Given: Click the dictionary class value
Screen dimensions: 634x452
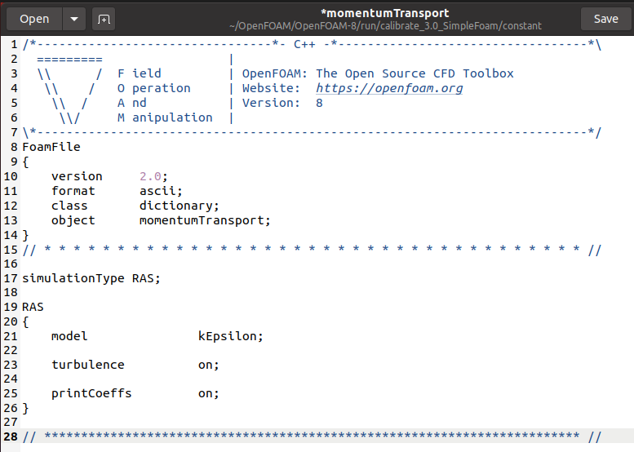Looking at the screenshot, I should point(179,206).
